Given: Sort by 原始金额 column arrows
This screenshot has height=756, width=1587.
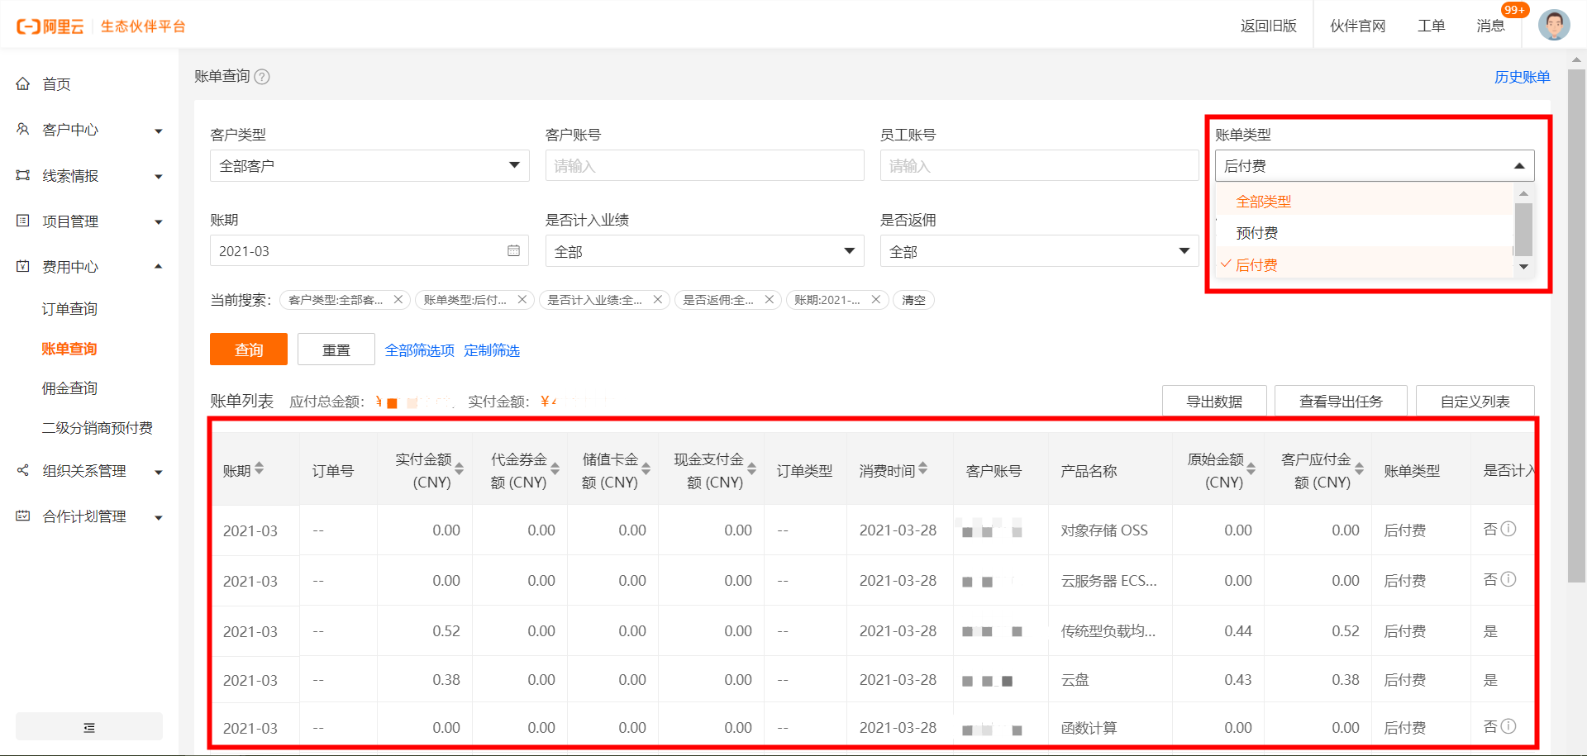Looking at the screenshot, I should [1251, 468].
